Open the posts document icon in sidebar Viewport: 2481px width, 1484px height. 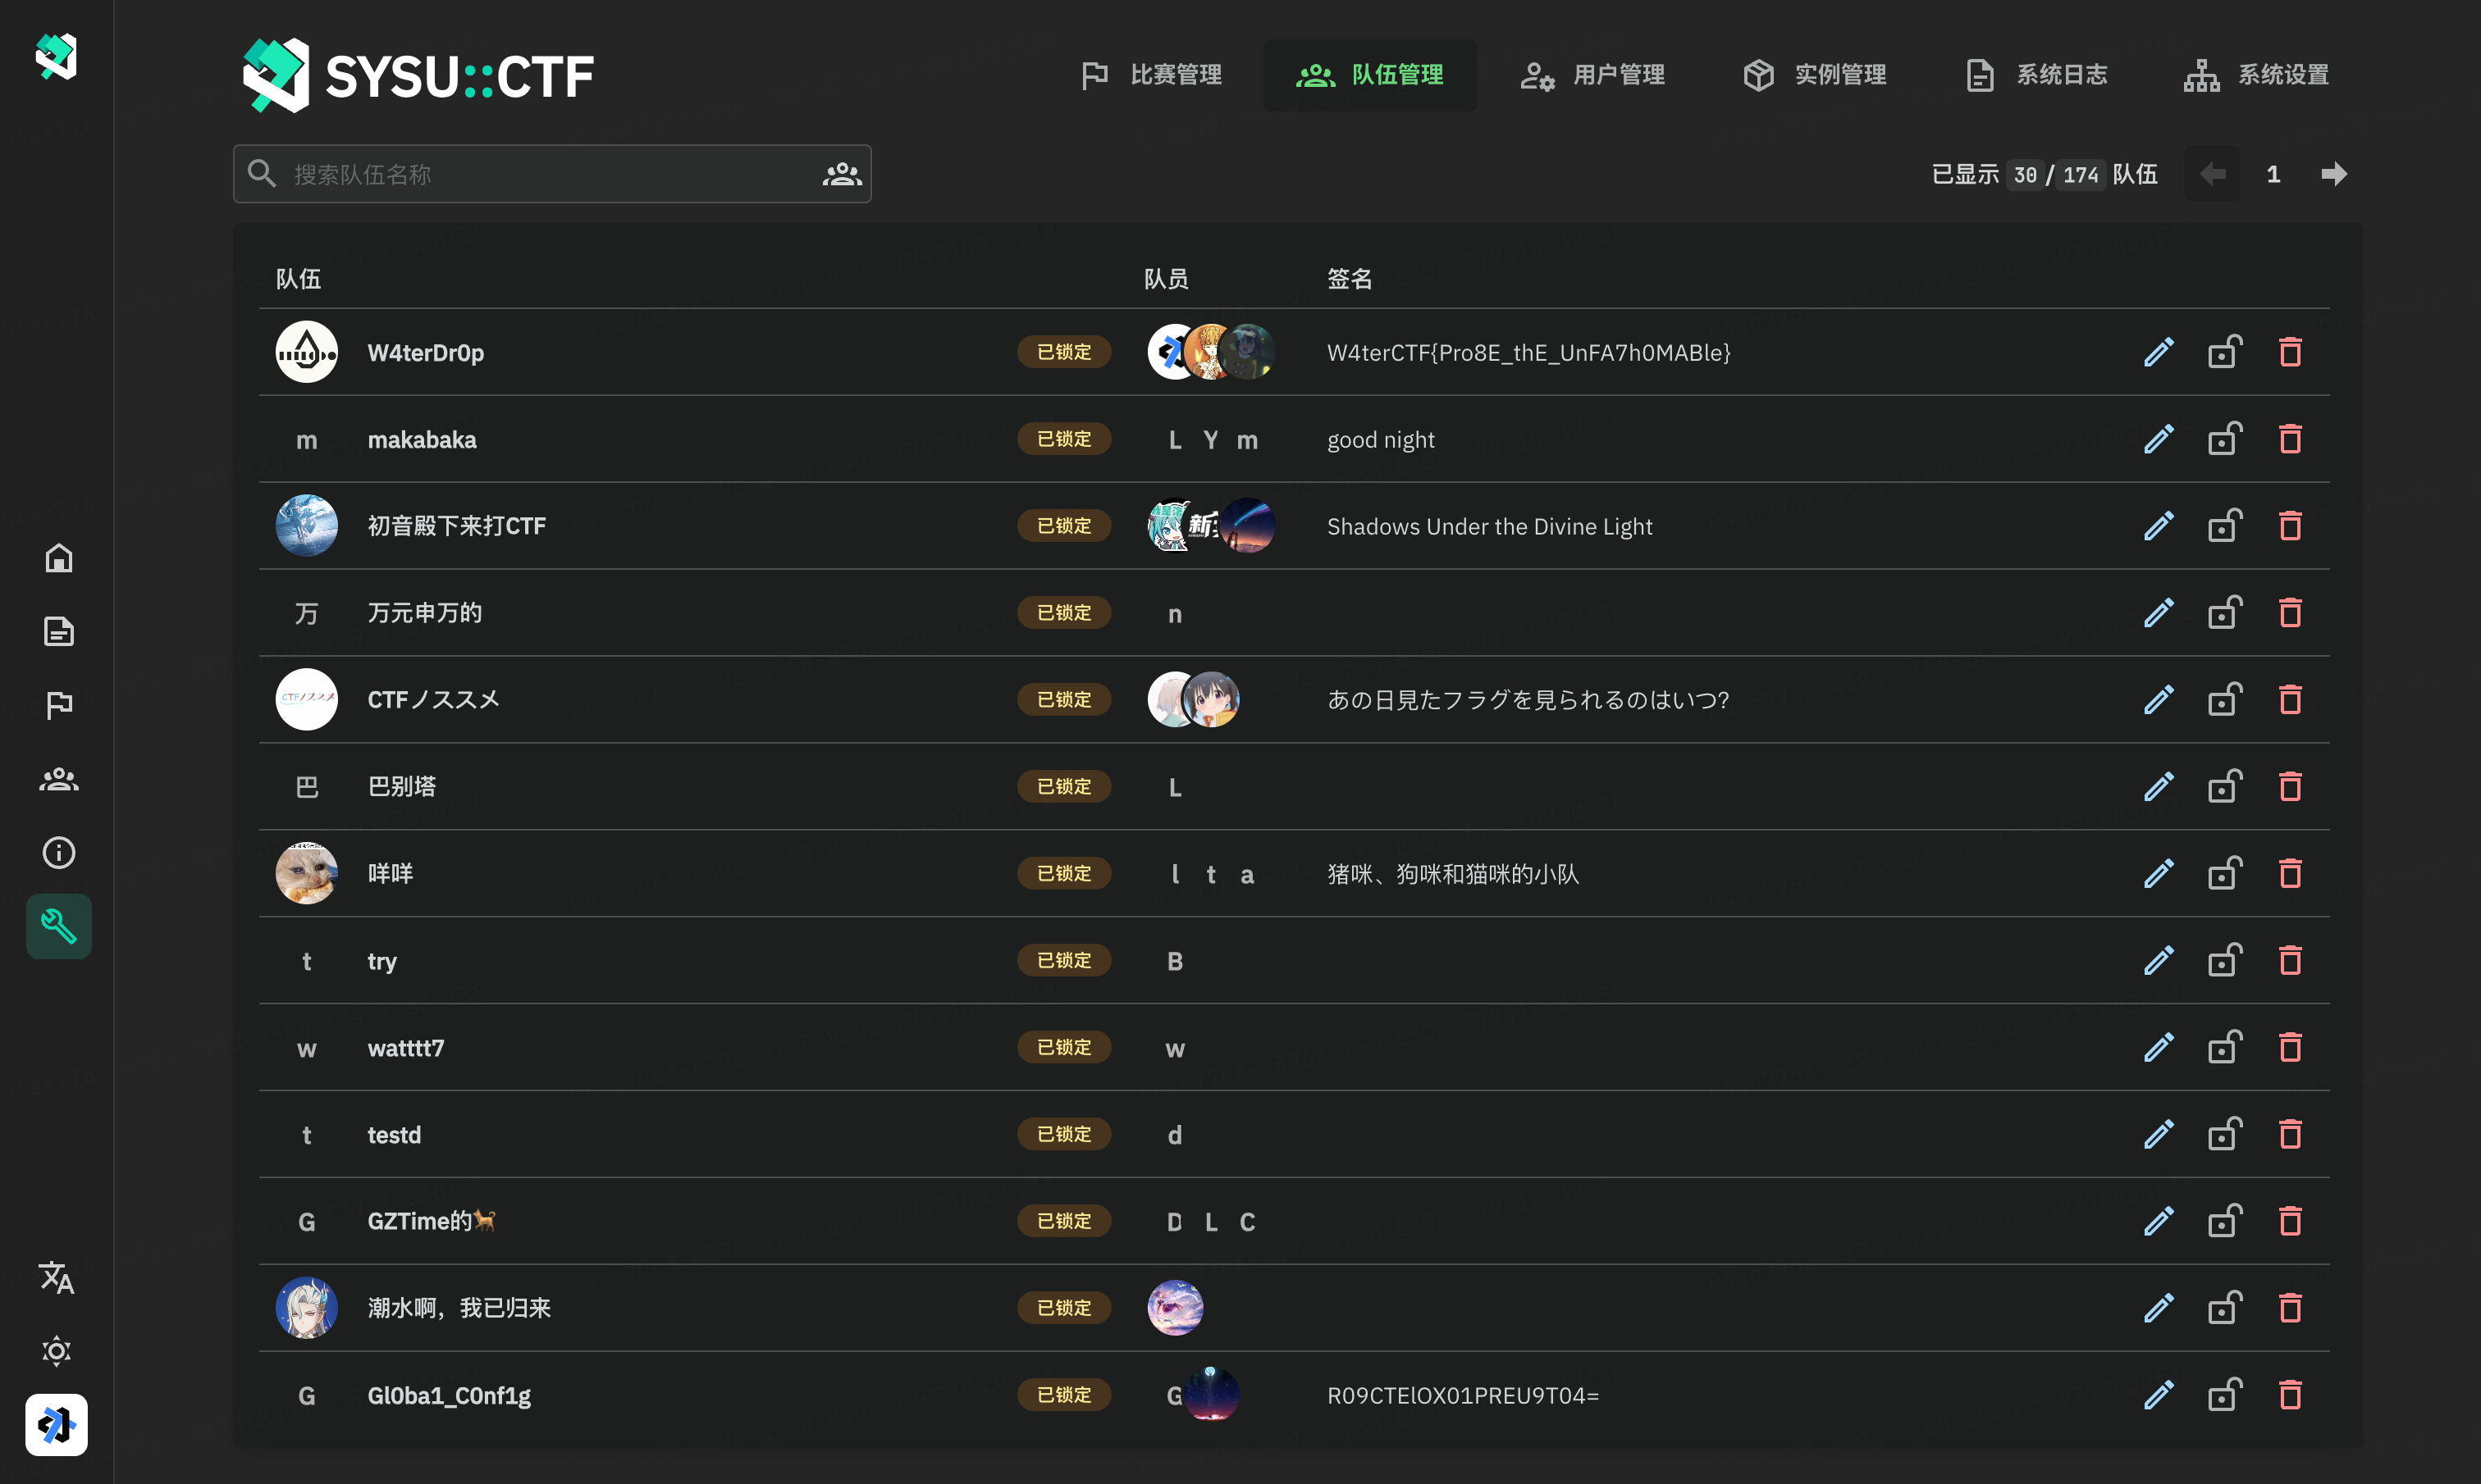coord(58,632)
